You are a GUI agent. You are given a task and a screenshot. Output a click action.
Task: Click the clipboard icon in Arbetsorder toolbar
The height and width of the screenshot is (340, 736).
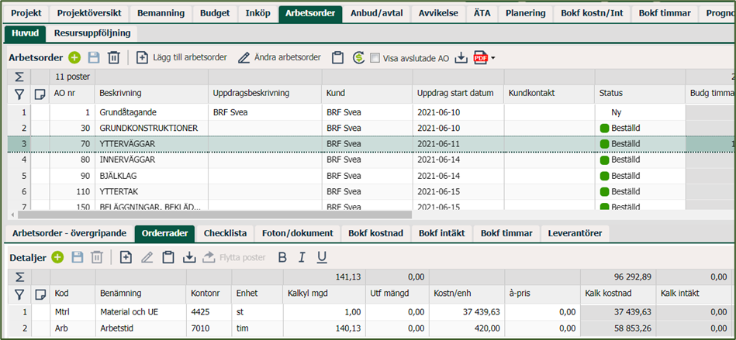coord(337,57)
